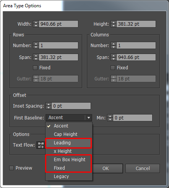Enable the Fixed checkbox under Columns
This screenshot has width=169, height=188.
tap(113, 68)
